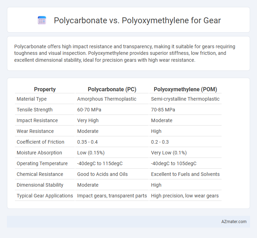Select the Polyoxymethylene (POM) column header
This screenshot has width=257, height=238.
pyautogui.click(x=185, y=89)
